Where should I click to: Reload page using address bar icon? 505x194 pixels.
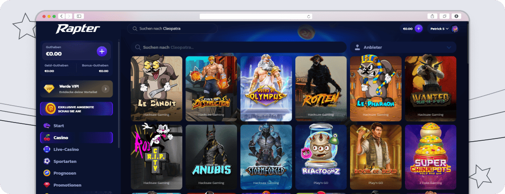click(x=309, y=16)
